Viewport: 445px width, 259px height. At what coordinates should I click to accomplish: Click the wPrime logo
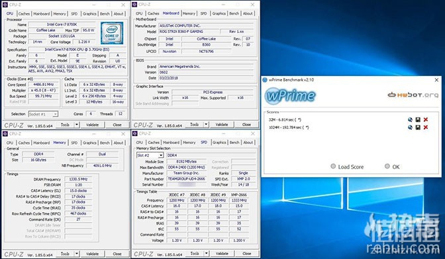[x=290, y=96]
